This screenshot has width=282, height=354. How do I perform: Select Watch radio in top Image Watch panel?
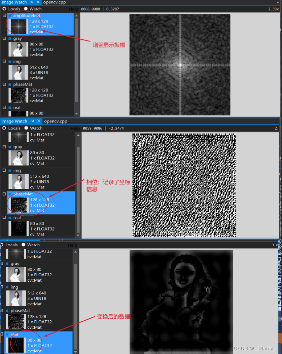click(x=26, y=9)
